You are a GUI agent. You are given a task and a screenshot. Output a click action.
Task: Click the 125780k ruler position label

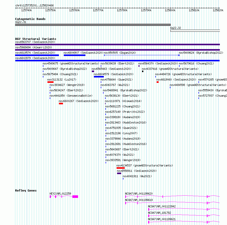tap(122, 10)
